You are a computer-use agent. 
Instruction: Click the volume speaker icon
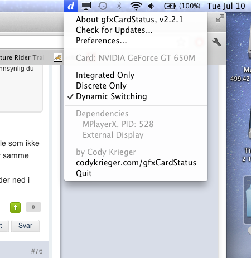[x=151, y=6]
